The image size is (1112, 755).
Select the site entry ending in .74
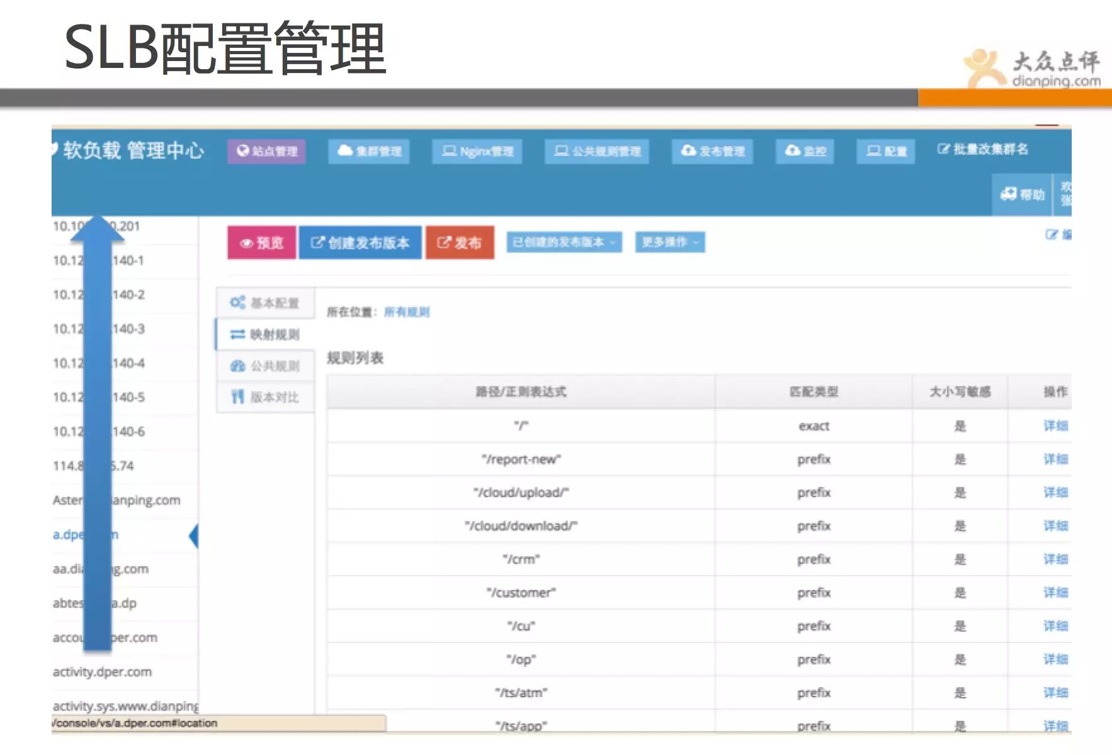[125, 466]
